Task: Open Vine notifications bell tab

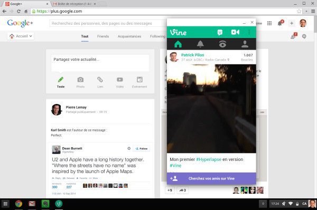Action: [x=200, y=44]
